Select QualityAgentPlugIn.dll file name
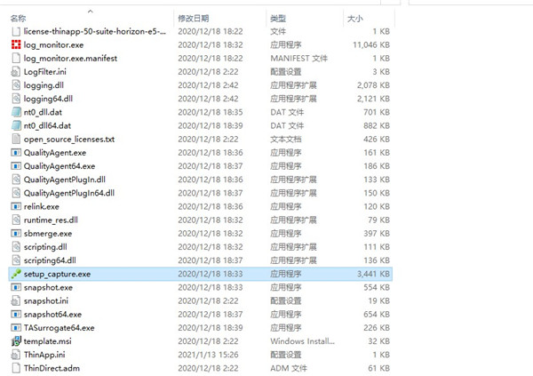Image resolution: width=533 pixels, height=376 pixels. tap(65, 180)
